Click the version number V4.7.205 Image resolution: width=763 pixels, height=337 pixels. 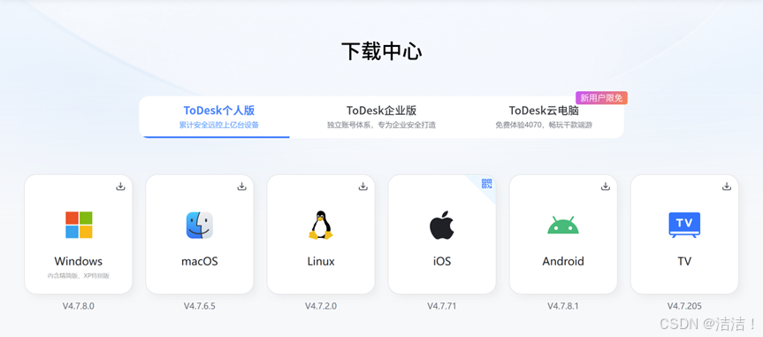click(684, 306)
